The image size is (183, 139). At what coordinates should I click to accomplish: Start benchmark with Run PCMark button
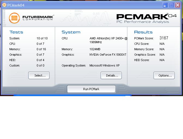point(91,89)
